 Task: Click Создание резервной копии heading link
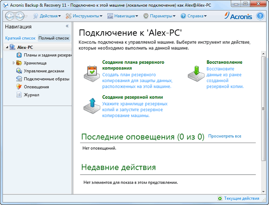tap(133, 97)
